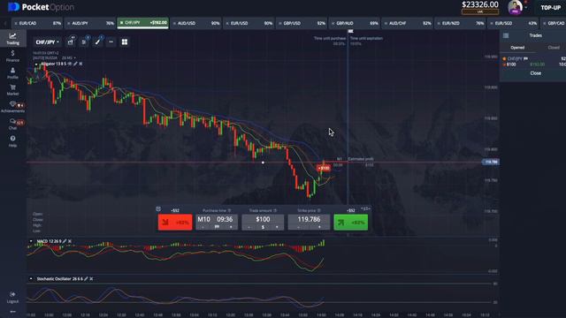566x318 pixels.
Task: Open the Finance section in sidebar
Action: 12,56
